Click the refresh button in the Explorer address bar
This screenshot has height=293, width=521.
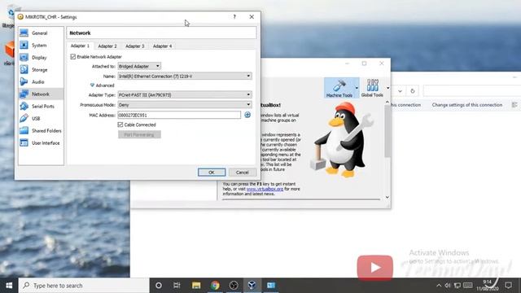point(413,91)
